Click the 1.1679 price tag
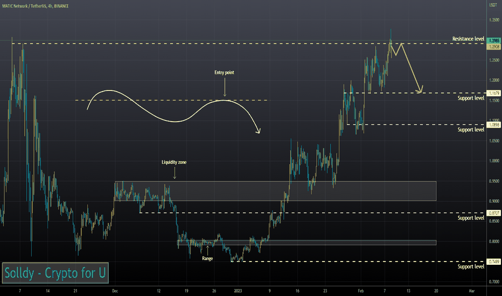The width and height of the screenshot is (502, 296). click(494, 93)
